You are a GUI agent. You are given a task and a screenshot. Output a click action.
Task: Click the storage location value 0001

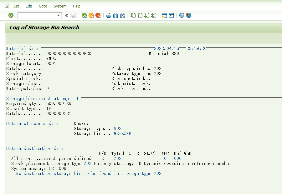pyautogui.click(x=51, y=63)
